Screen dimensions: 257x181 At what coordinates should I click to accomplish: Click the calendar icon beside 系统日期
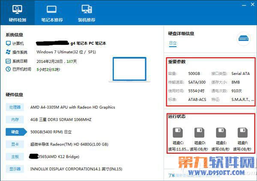coord(8,61)
